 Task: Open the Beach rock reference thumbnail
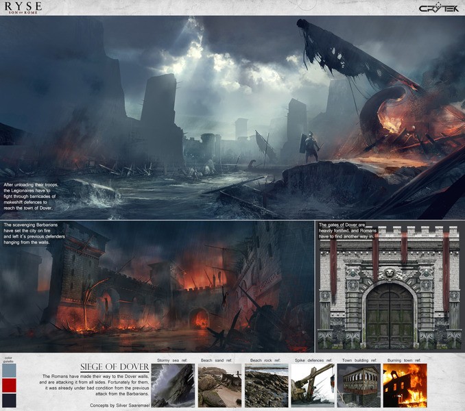[x=266, y=385]
